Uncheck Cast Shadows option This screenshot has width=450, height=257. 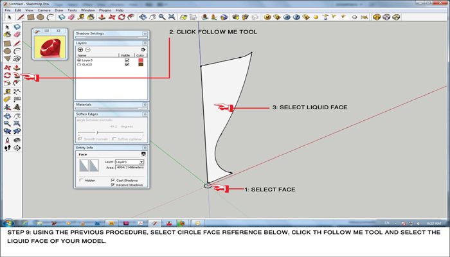[113, 181]
